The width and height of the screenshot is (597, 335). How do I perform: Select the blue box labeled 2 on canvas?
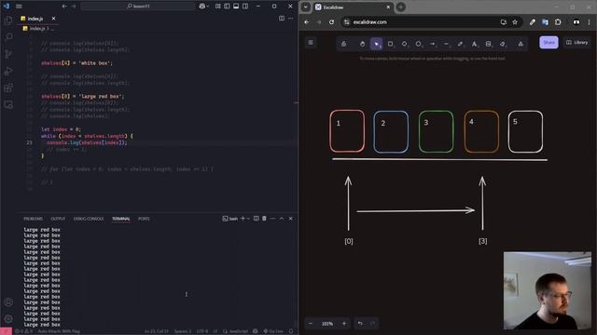pos(391,132)
